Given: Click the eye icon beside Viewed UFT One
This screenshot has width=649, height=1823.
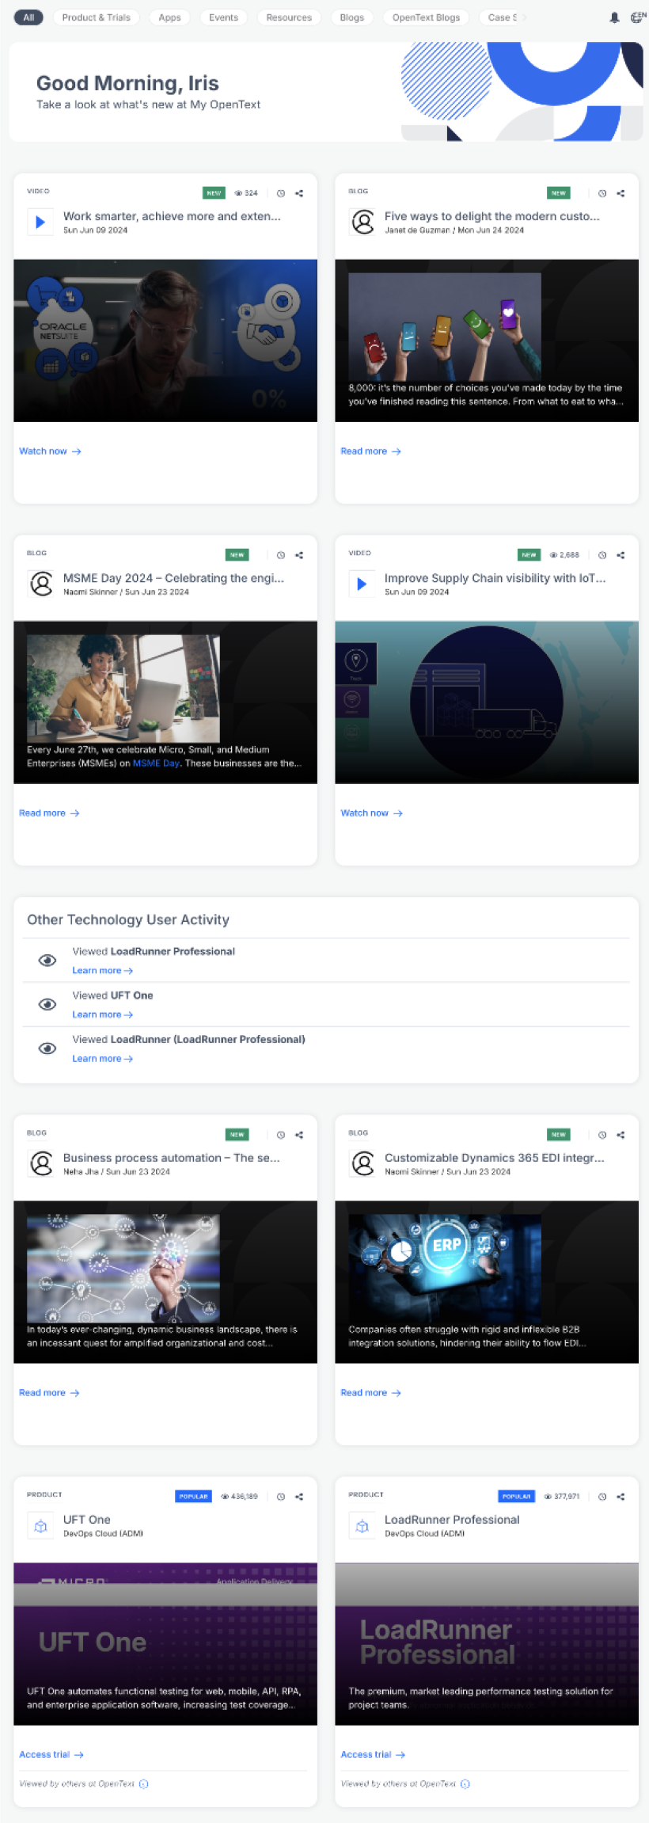Looking at the screenshot, I should (47, 1004).
